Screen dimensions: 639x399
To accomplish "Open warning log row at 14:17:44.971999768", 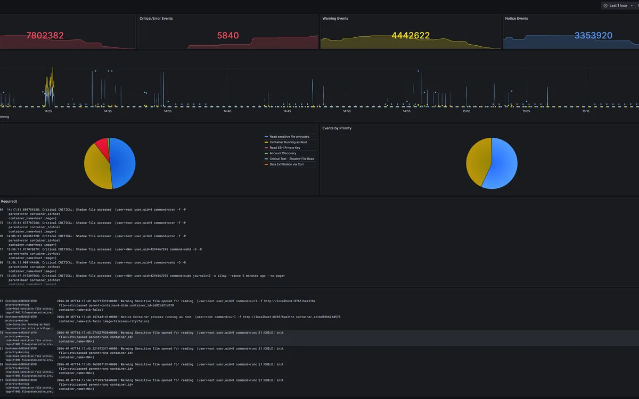I will 319,386.
